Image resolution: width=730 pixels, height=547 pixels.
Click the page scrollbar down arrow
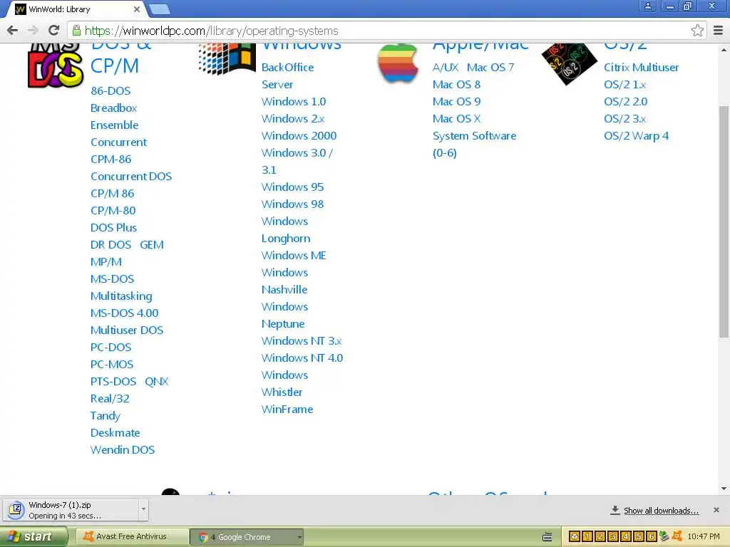[x=724, y=489]
